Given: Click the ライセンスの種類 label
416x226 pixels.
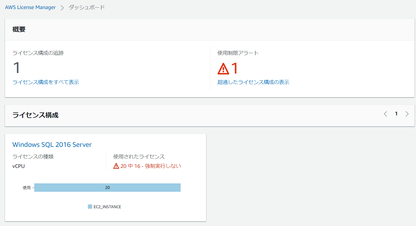Looking at the screenshot, I should [33, 157].
